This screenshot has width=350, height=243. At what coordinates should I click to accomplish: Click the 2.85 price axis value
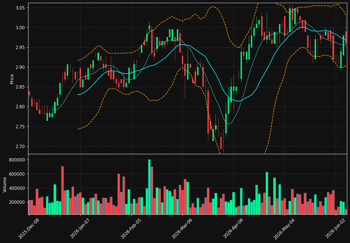tap(21, 87)
